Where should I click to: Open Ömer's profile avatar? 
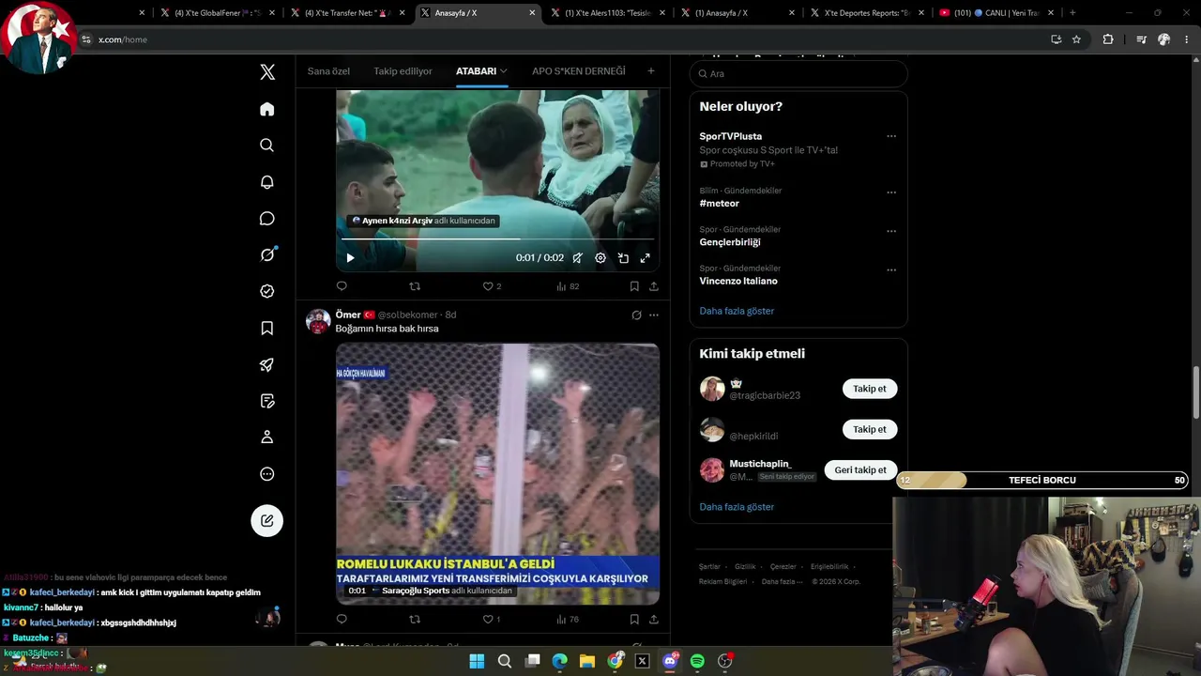318,321
